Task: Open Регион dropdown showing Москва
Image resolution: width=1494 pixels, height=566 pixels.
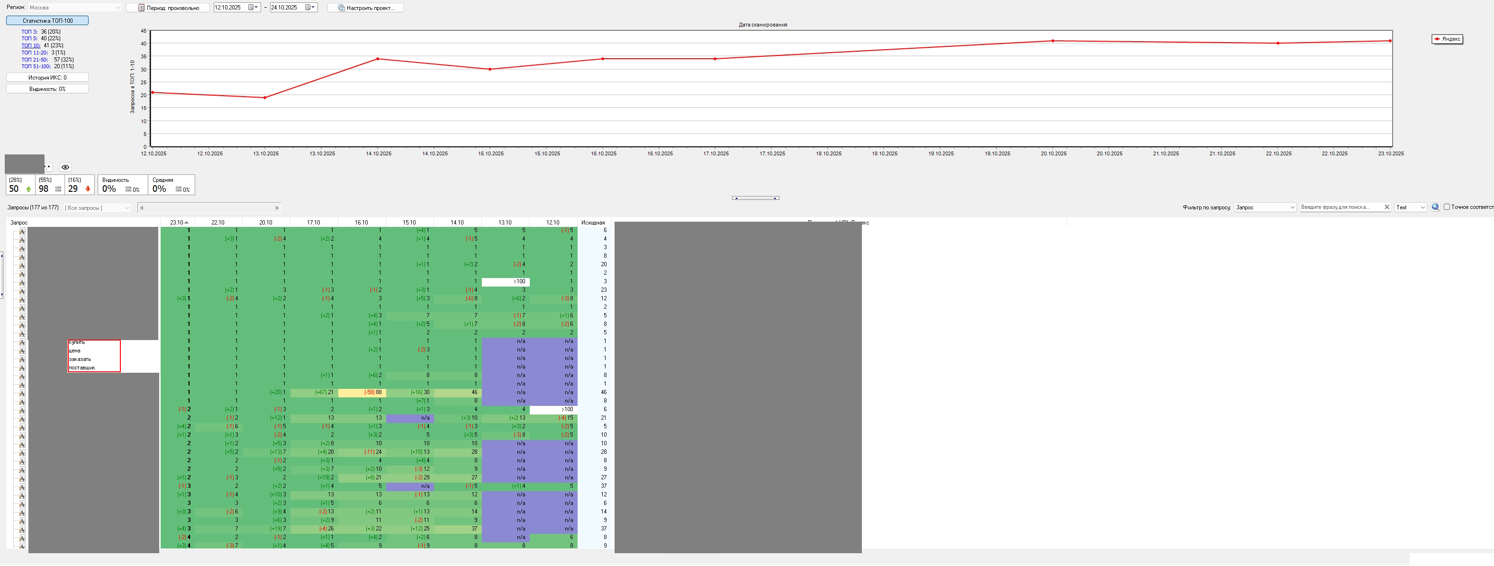Action: tap(75, 8)
